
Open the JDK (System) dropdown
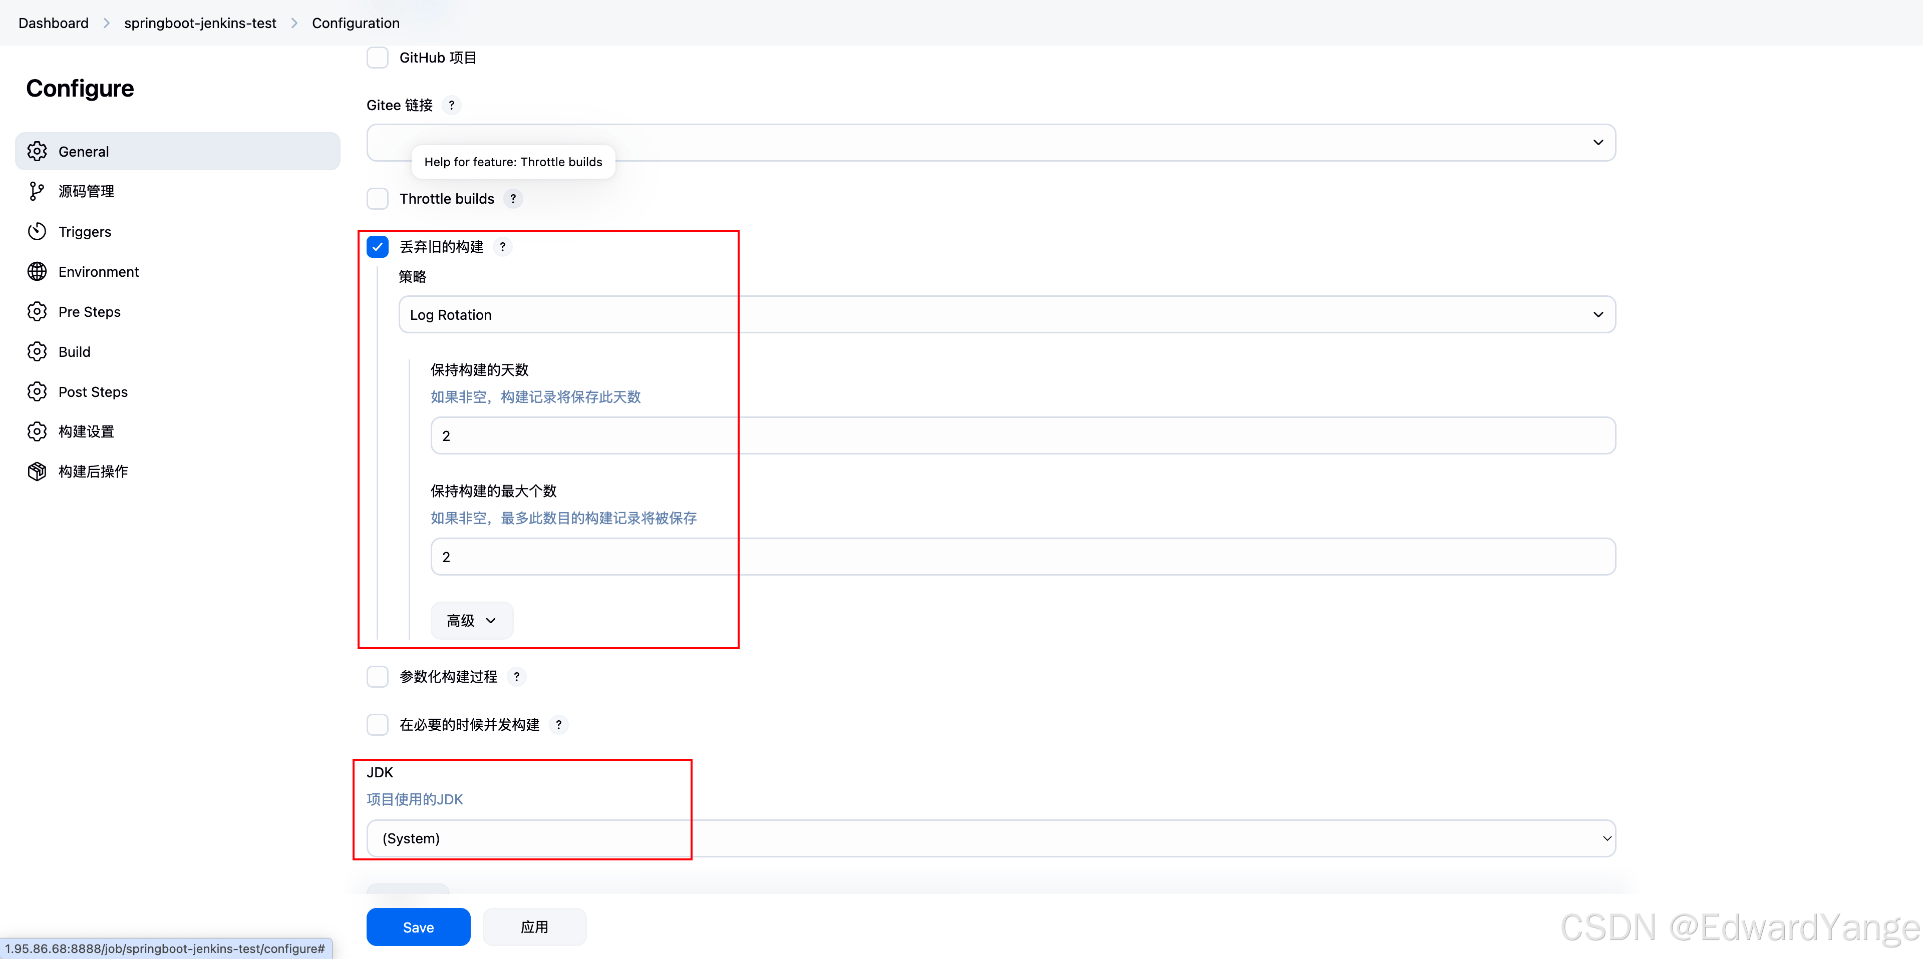click(991, 838)
